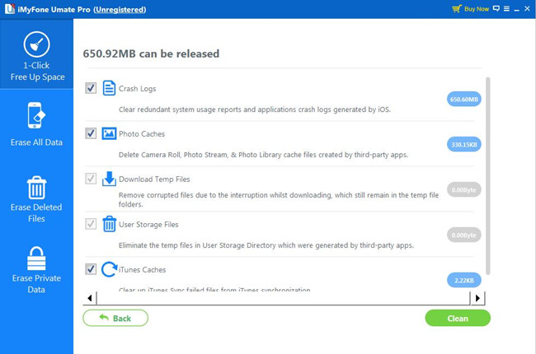Click the Crash Logs description text
The image size is (536, 354).
[255, 109]
